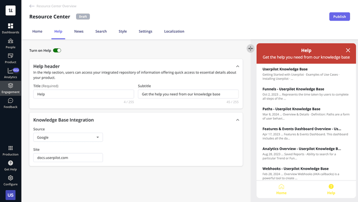This screenshot has width=358, height=202.
Task: Open Analytics beta section
Action: [10, 73]
